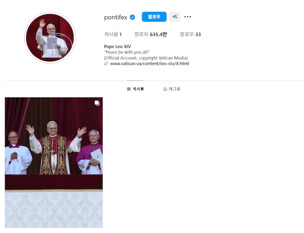The height and width of the screenshot is (233, 304).
Task: Click the Pope Leo XIV display name
Action: pos(117,46)
